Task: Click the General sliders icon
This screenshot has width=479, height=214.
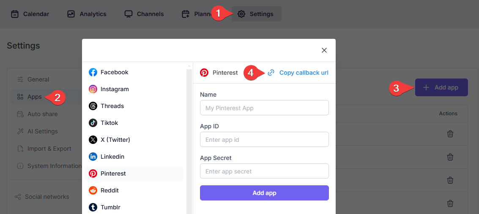Action: click(20, 79)
